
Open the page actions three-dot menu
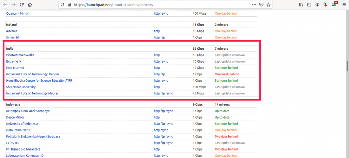254,5
